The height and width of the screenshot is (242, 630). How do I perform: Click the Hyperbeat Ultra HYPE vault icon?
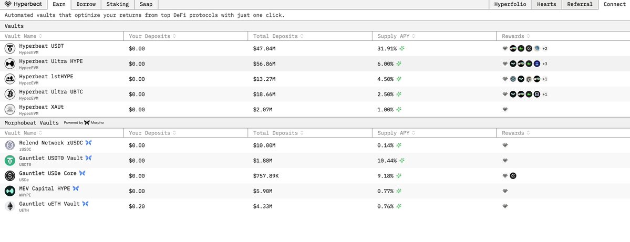pos(9,64)
